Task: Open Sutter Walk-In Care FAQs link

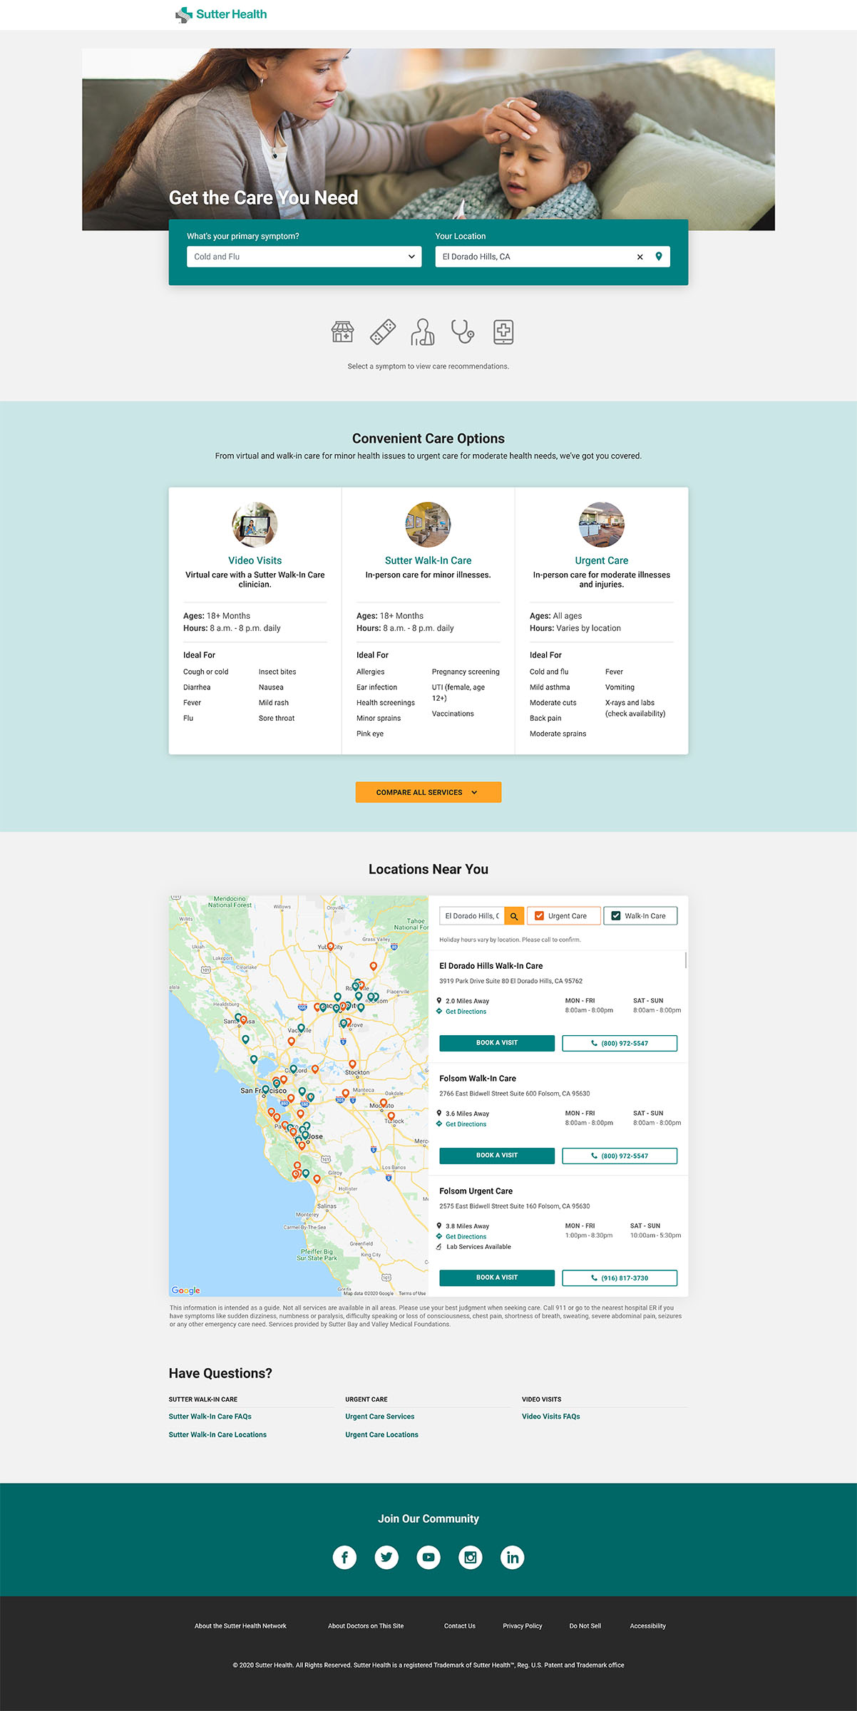Action: click(210, 1417)
